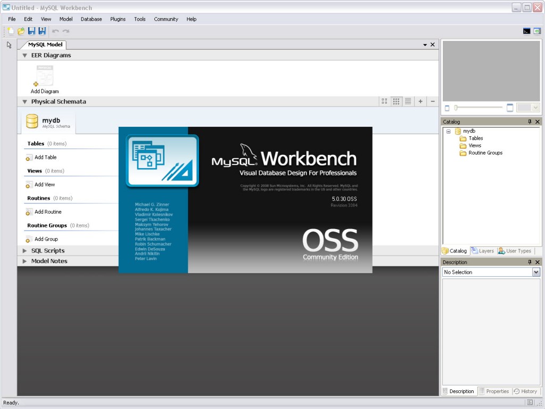Screen dimensions: 545x409
Task: Click the Add Routine icon
Action: [x=29, y=212]
